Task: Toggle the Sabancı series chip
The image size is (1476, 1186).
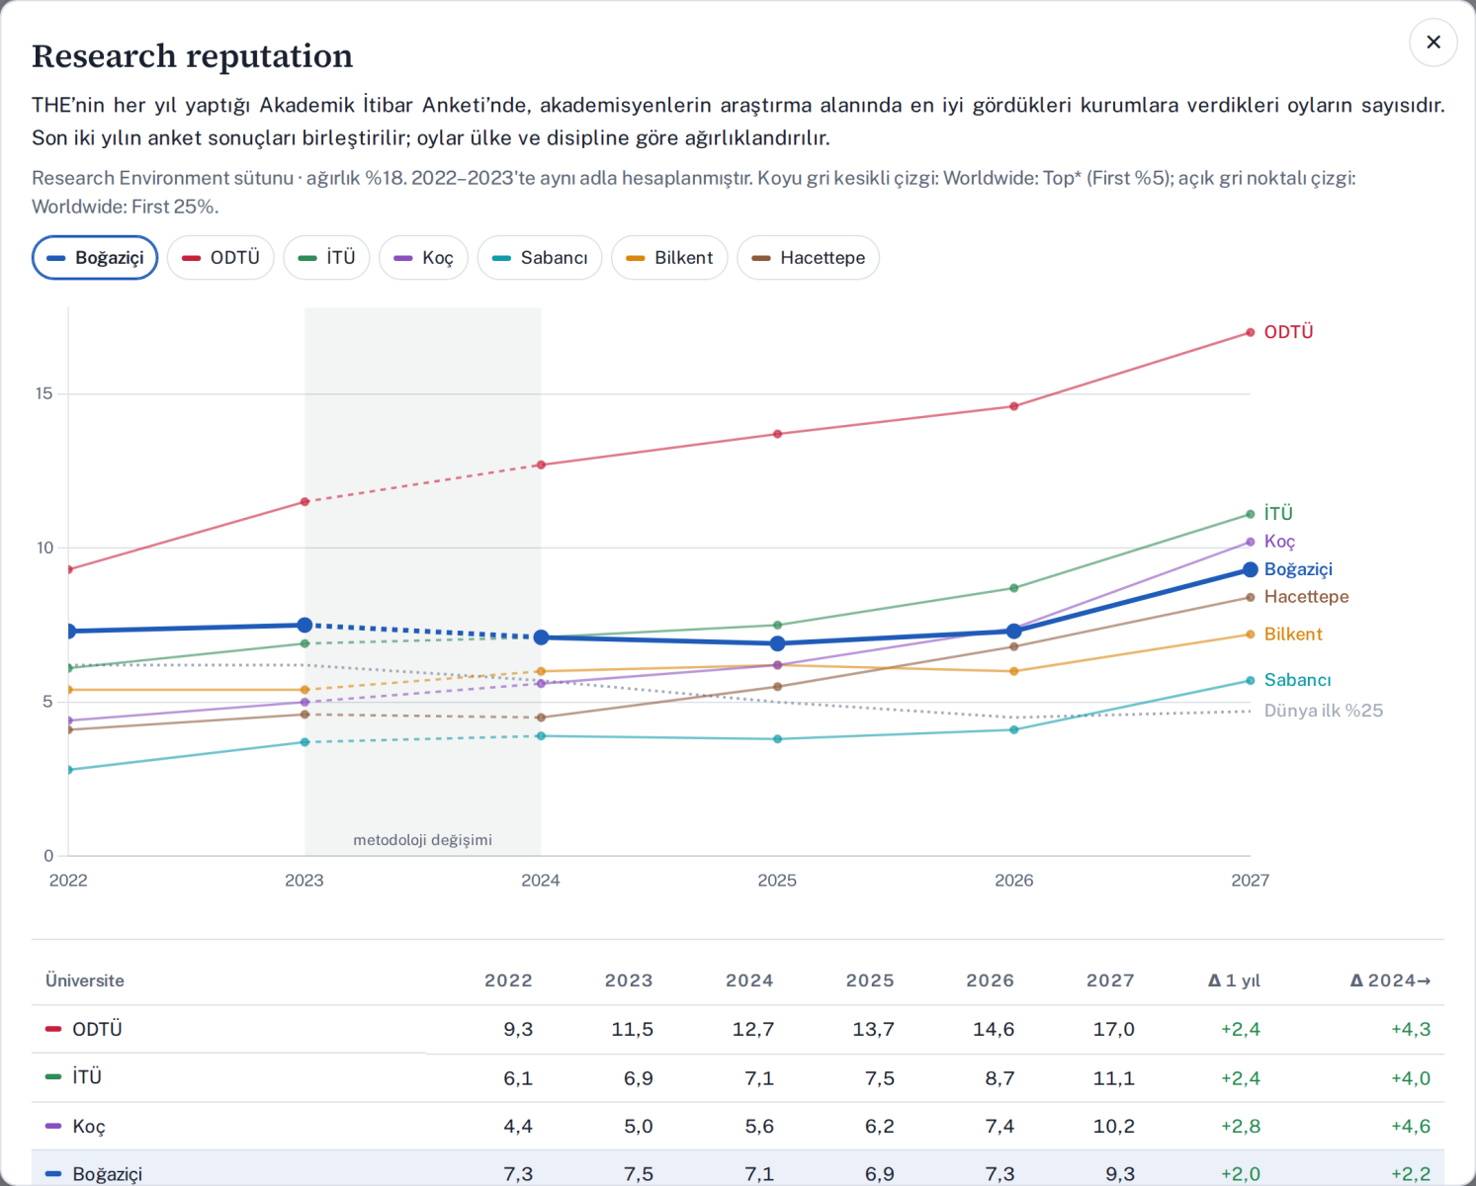Action: coord(540,258)
